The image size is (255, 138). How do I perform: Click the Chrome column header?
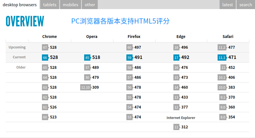[50, 37]
